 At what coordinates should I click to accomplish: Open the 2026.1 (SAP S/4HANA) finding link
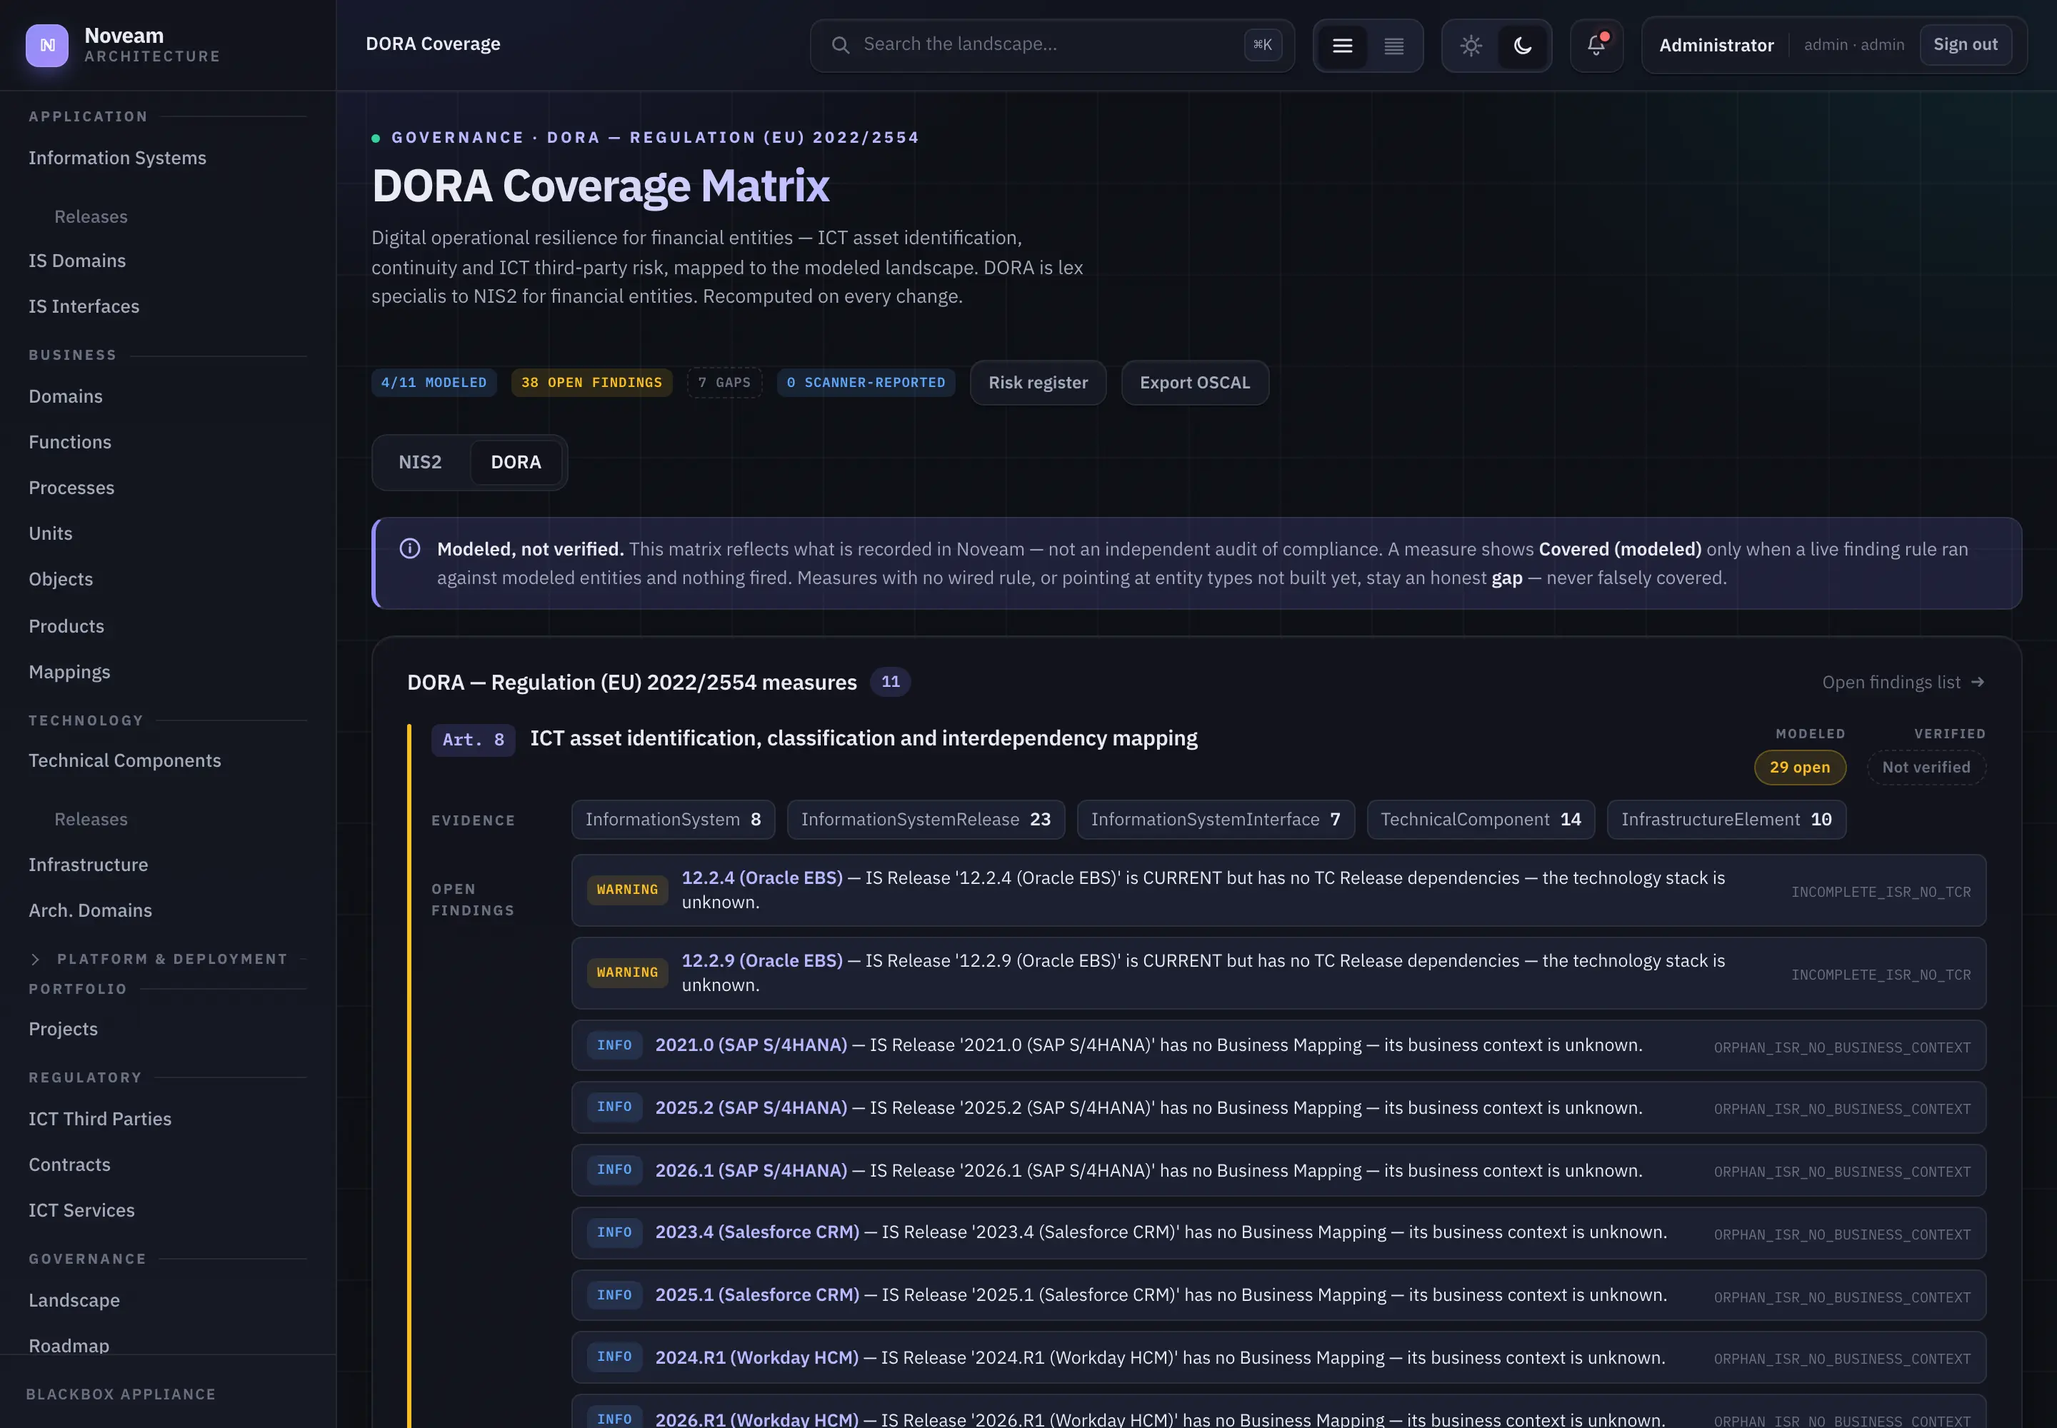tap(751, 1170)
